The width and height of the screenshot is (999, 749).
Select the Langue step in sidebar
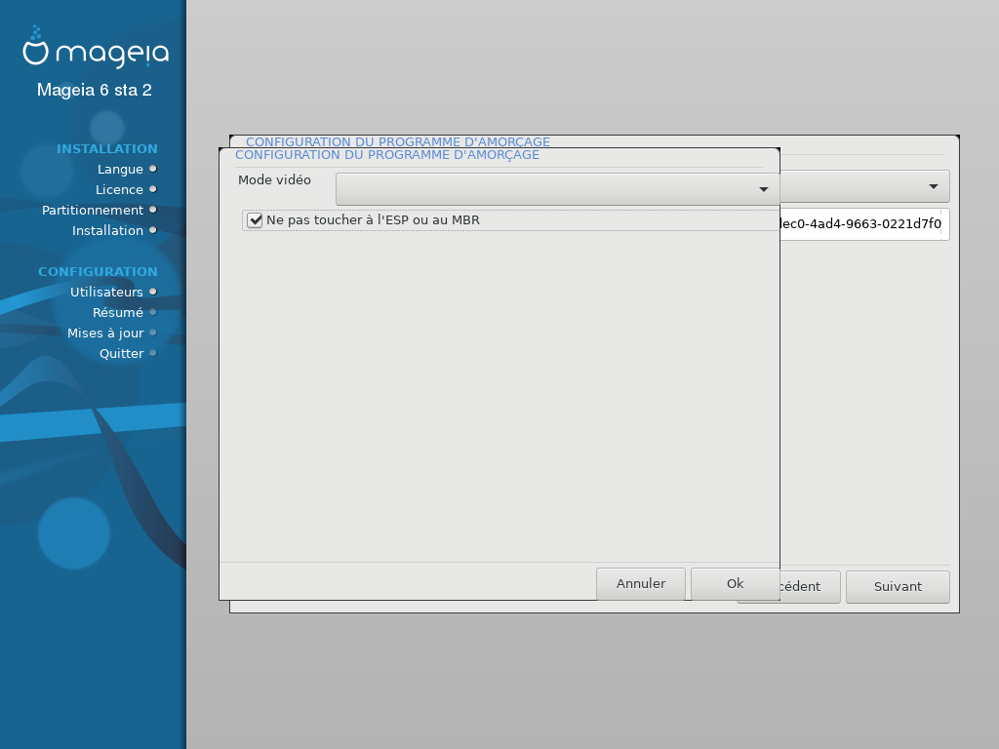click(120, 170)
